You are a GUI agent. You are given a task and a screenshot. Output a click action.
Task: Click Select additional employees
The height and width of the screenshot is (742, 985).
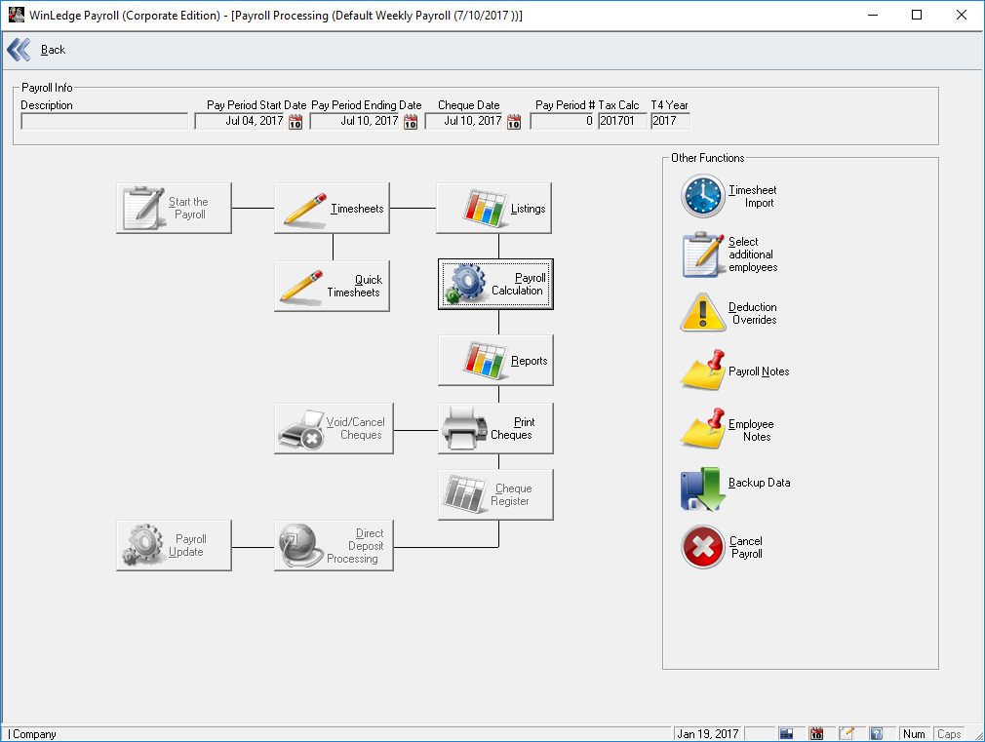[702, 254]
